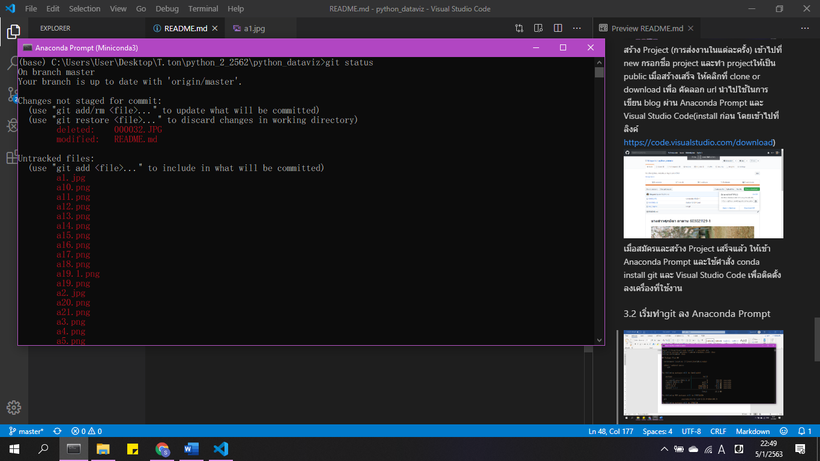Open Microsoft Word from taskbar

pyautogui.click(x=191, y=449)
